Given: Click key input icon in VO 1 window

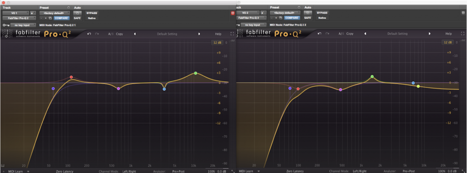Looking at the screenshot, I should (x=6, y=26).
